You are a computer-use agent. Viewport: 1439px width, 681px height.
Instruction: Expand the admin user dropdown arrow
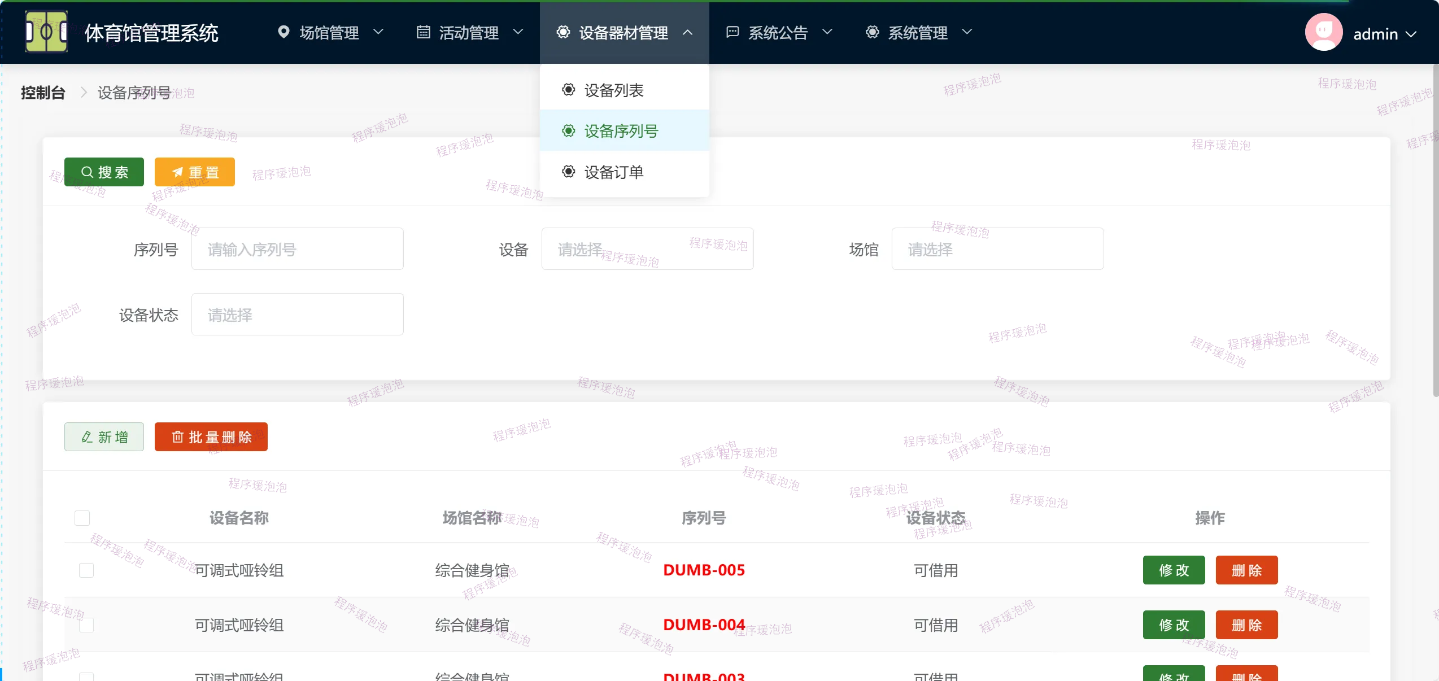tap(1411, 34)
